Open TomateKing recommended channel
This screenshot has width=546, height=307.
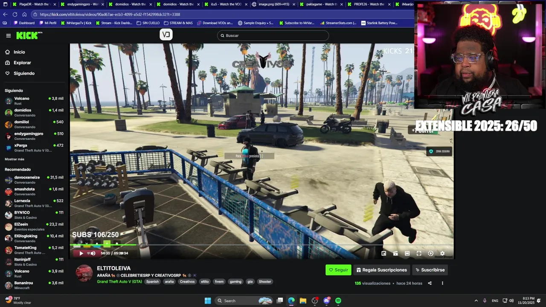click(x=34, y=250)
